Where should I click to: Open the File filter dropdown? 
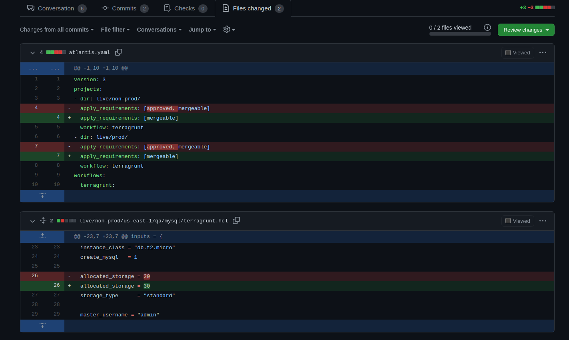tap(115, 29)
